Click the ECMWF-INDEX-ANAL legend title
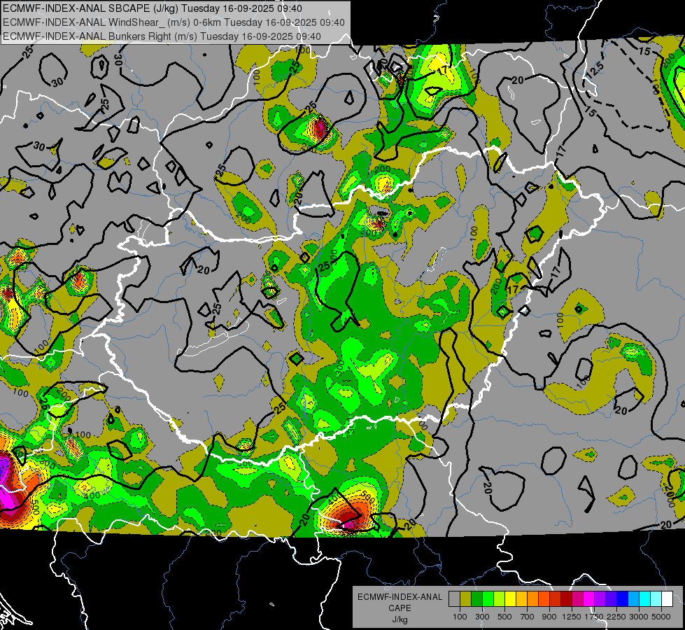685x630 pixels. 400,597
